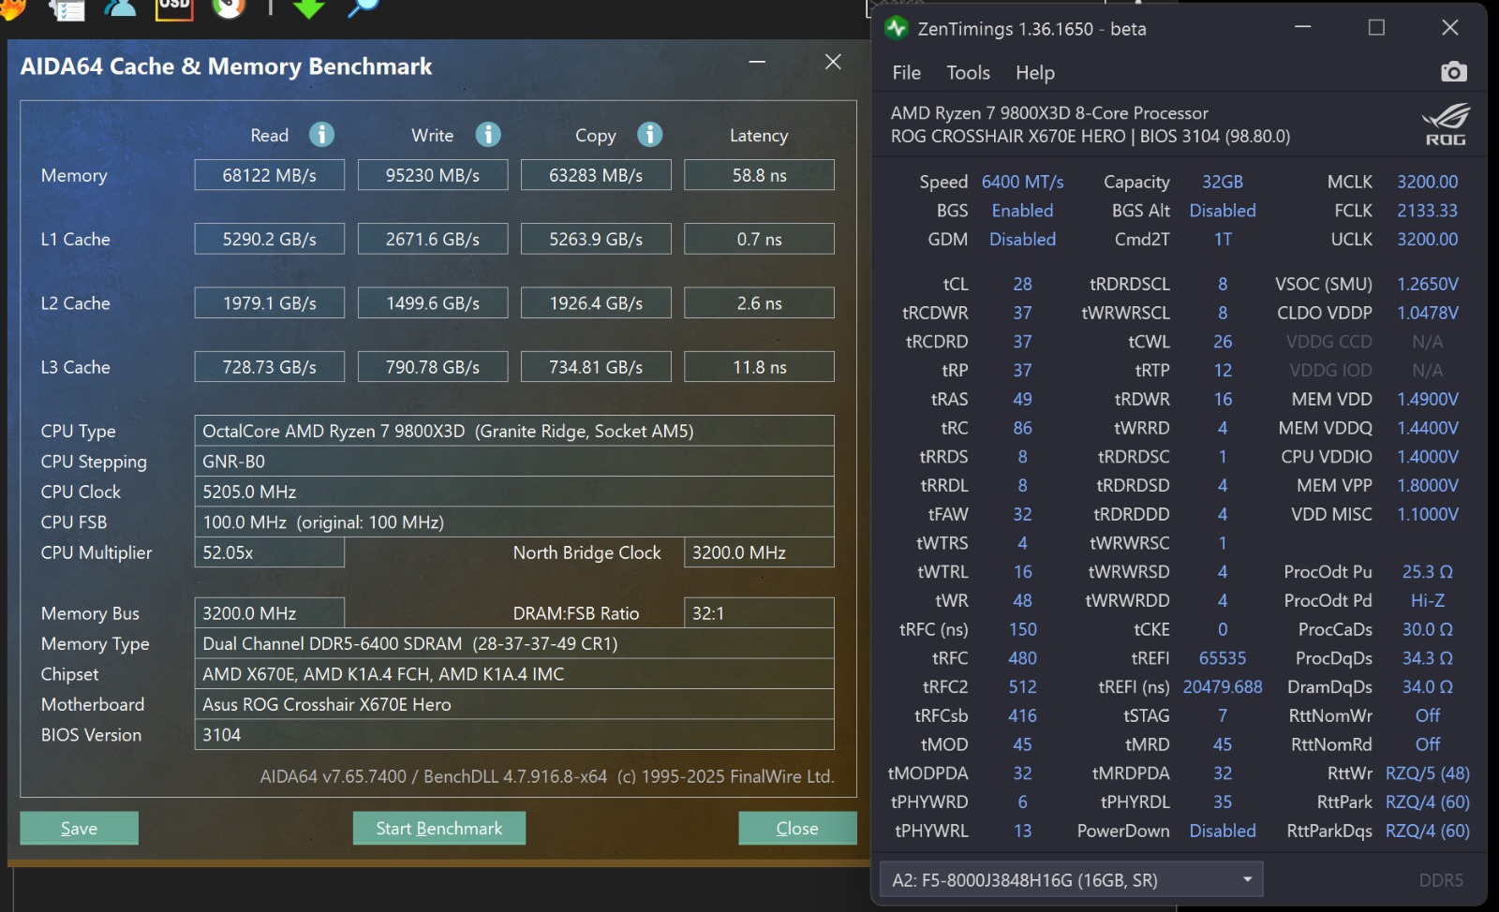Viewport: 1499px width, 912px height.
Task: Click the flame stability test toolbar icon
Action: point(11,8)
